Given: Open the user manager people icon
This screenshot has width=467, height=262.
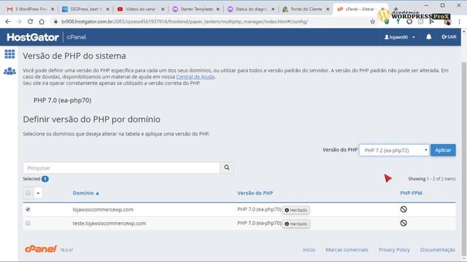Looking at the screenshot, I should coord(9,71).
